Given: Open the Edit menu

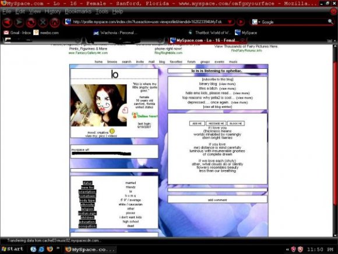Looking at the screenshot, I should (x=20, y=12).
